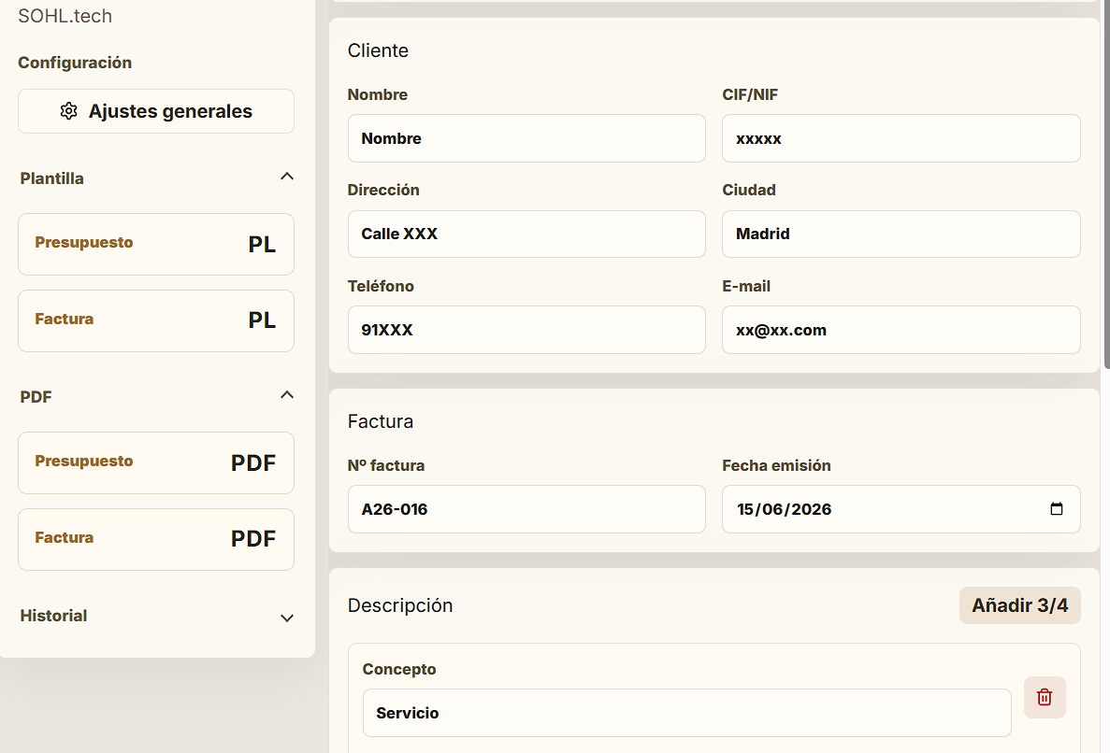The width and height of the screenshot is (1110, 753).
Task: Click the gear icon in Ajustes generales
Action: (x=68, y=111)
